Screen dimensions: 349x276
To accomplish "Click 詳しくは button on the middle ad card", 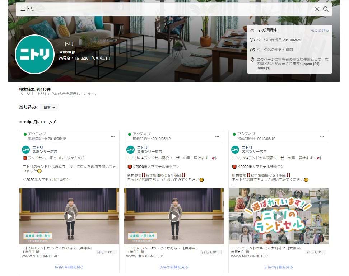I will (x=211, y=252).
